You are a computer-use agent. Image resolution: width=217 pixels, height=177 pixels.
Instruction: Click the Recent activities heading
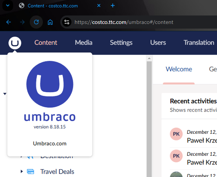point(193,101)
